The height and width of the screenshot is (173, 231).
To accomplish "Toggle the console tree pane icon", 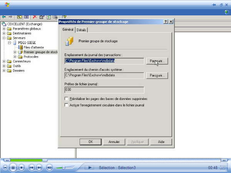I will click(x=26, y=17).
